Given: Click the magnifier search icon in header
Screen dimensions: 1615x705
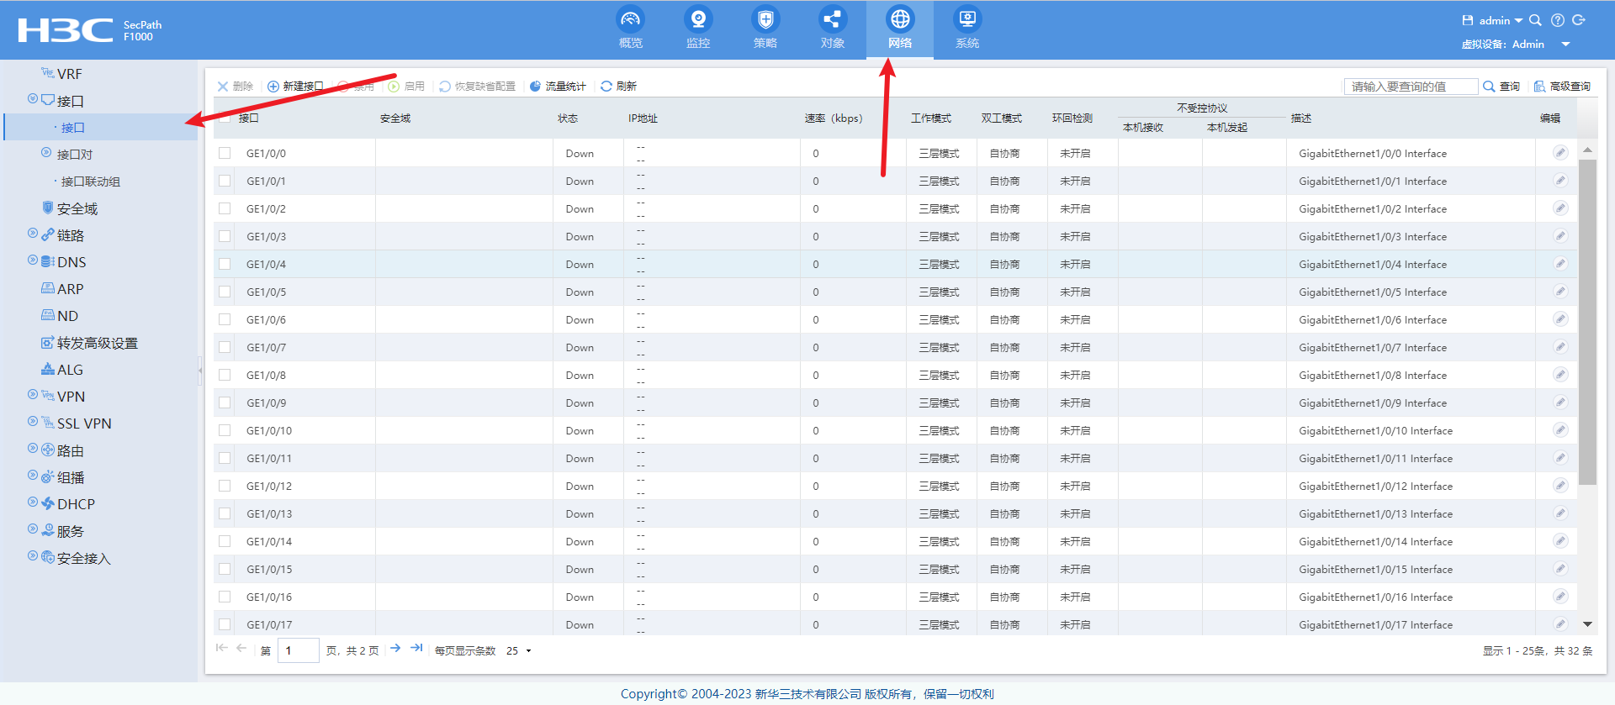Looking at the screenshot, I should 1535,20.
